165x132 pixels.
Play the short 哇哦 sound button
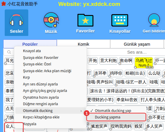point(154,82)
